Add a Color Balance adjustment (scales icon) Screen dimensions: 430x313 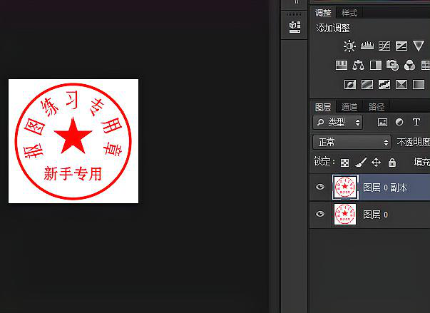click(x=359, y=65)
